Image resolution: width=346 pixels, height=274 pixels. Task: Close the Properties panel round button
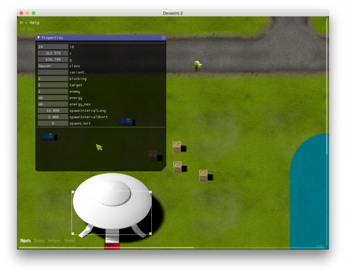[x=163, y=38]
